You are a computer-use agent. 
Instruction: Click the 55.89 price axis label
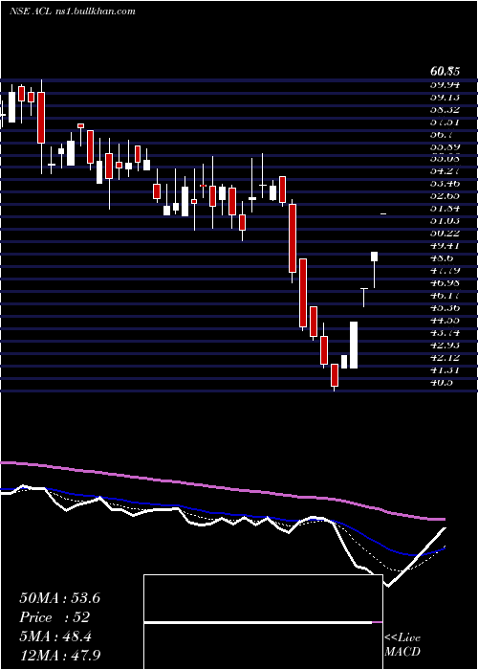pos(445,146)
